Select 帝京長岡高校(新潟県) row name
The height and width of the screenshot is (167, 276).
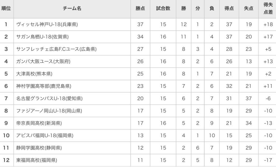39,123
